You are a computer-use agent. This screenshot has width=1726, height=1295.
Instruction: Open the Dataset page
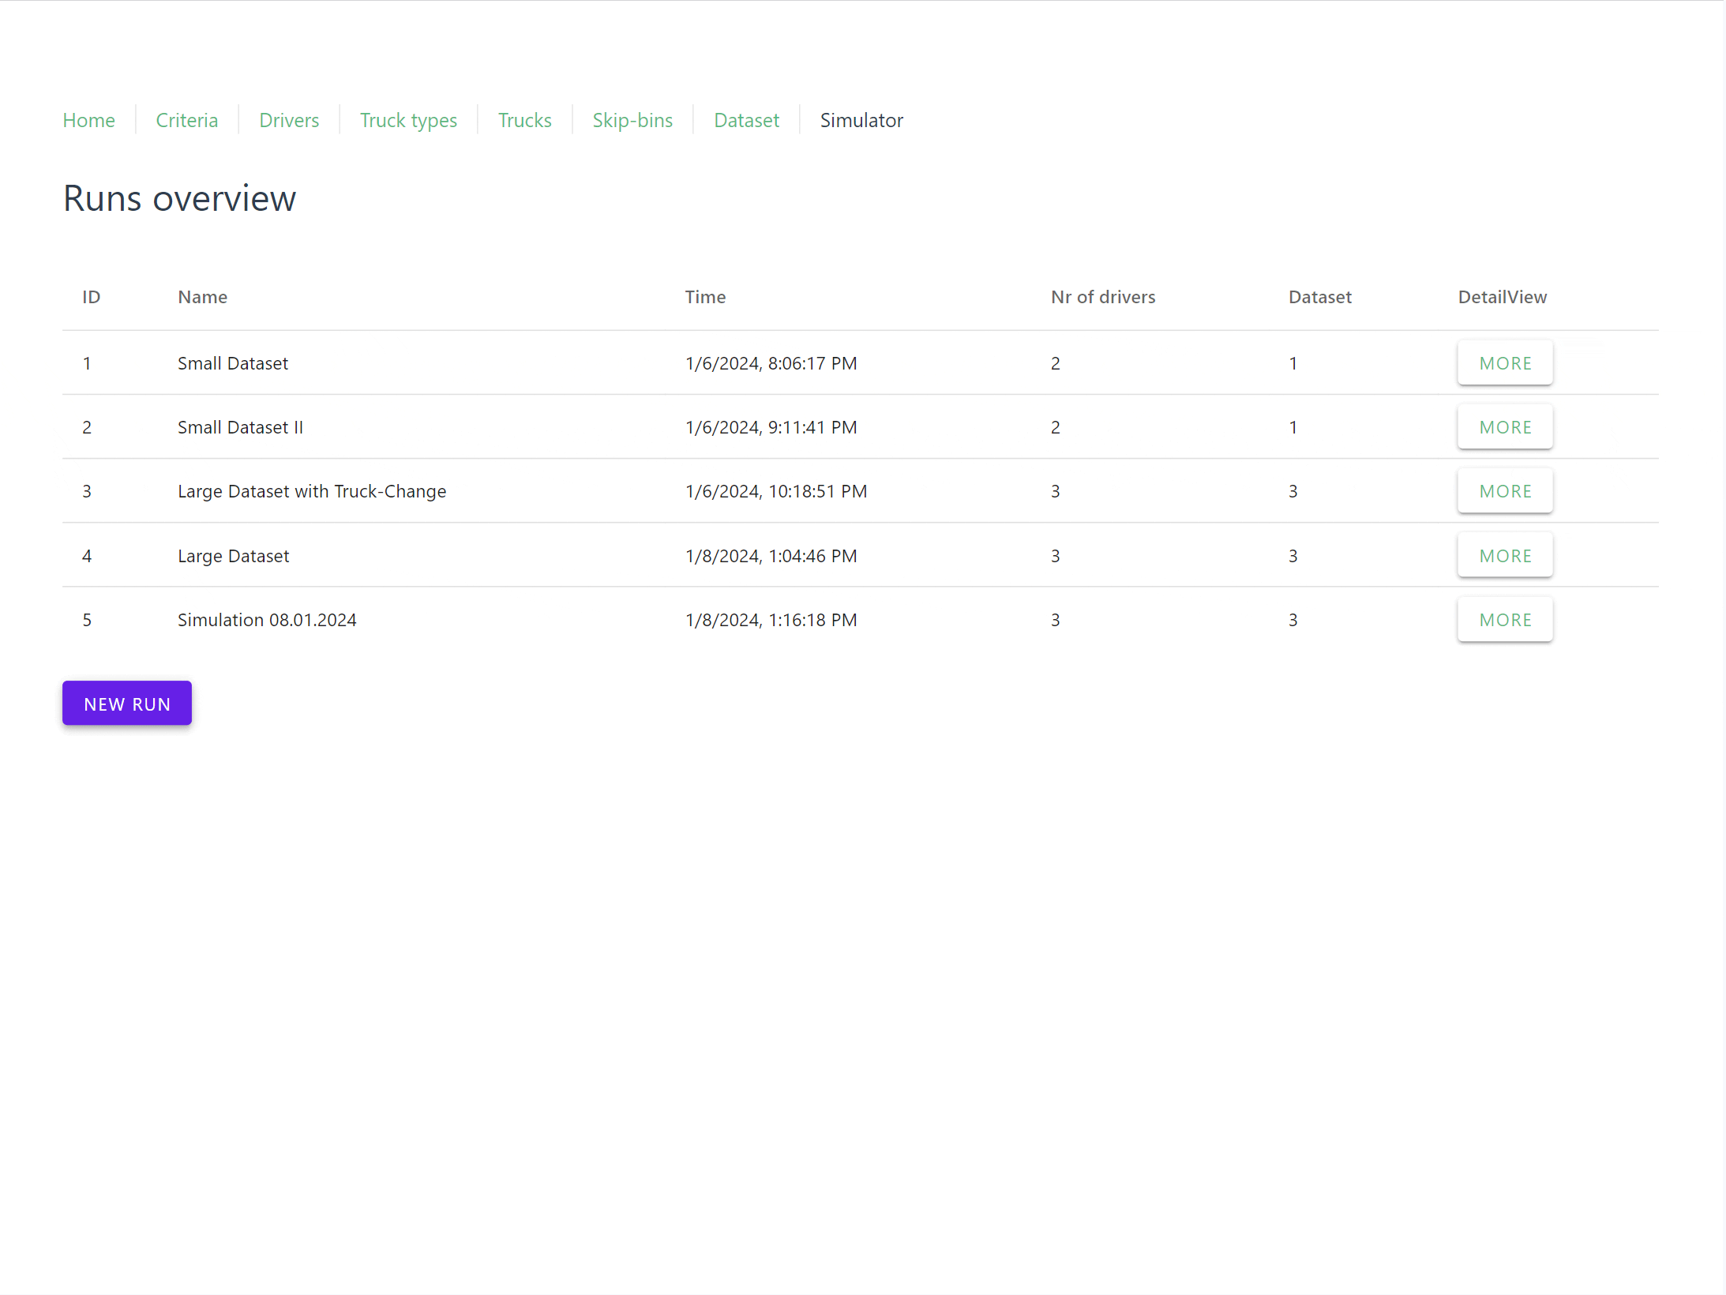coord(746,120)
